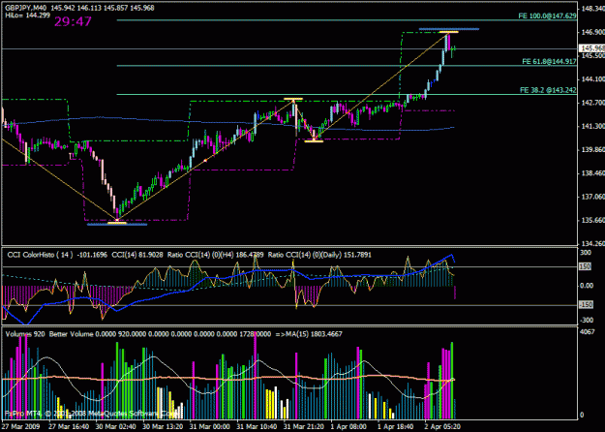605x432 pixels.
Task: Click the Ratio CCI(14) (0)(H4) 186.4789 readout
Action: 216,255
